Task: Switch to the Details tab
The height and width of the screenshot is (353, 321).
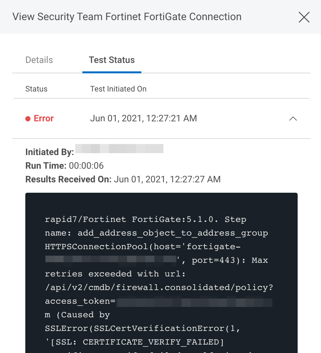Action: [x=39, y=60]
